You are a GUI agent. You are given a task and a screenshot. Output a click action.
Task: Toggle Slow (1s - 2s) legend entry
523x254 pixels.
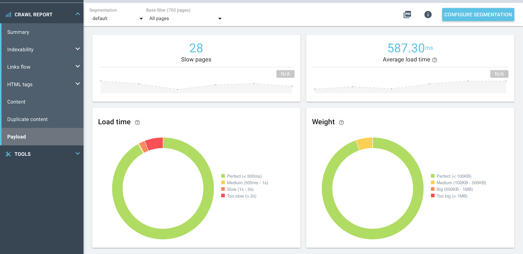pos(237,189)
